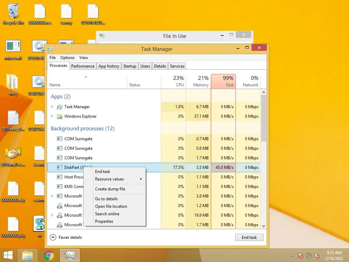Select the Apps (2) heading

pyautogui.click(x=61, y=97)
